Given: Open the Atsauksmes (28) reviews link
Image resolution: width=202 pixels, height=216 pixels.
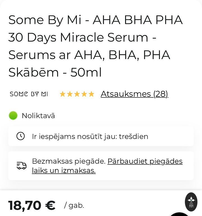Looking at the screenshot, I should pos(134,94).
